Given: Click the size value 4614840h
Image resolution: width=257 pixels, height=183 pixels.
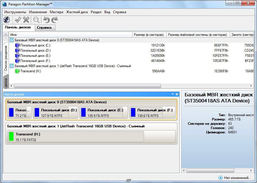Looking at the screenshot, I should pyautogui.click(x=158, y=61).
